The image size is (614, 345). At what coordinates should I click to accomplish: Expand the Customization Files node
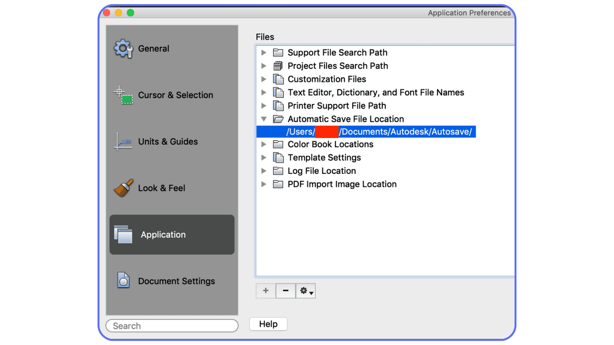tap(264, 79)
